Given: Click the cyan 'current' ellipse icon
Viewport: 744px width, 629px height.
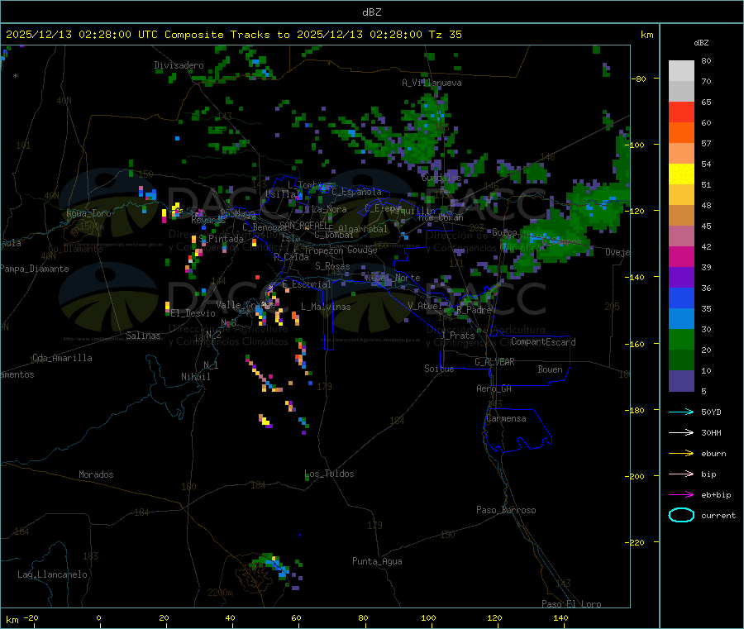Looking at the screenshot, I should (681, 515).
